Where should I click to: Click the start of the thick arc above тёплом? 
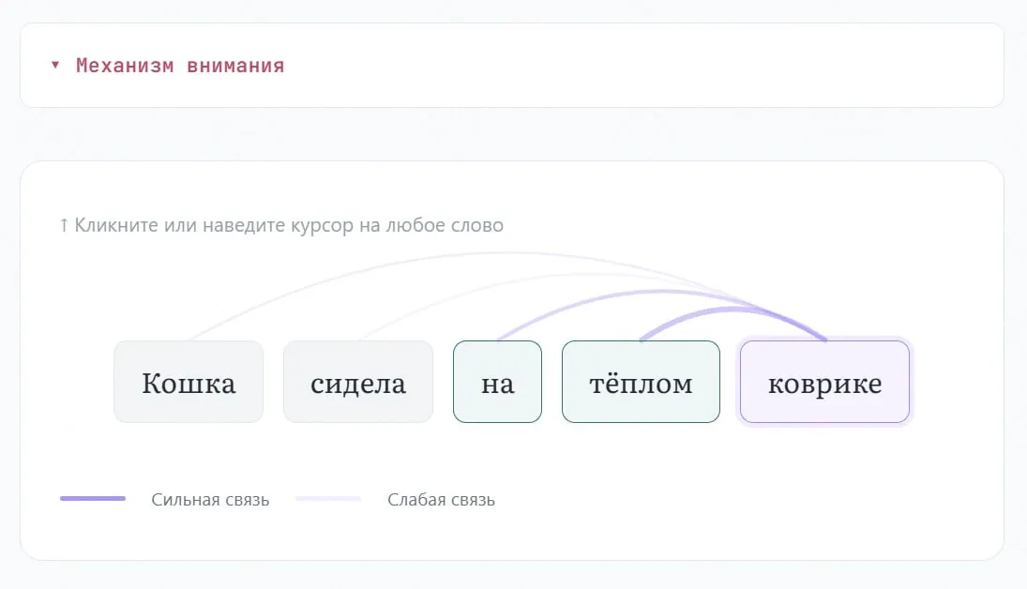coord(642,339)
